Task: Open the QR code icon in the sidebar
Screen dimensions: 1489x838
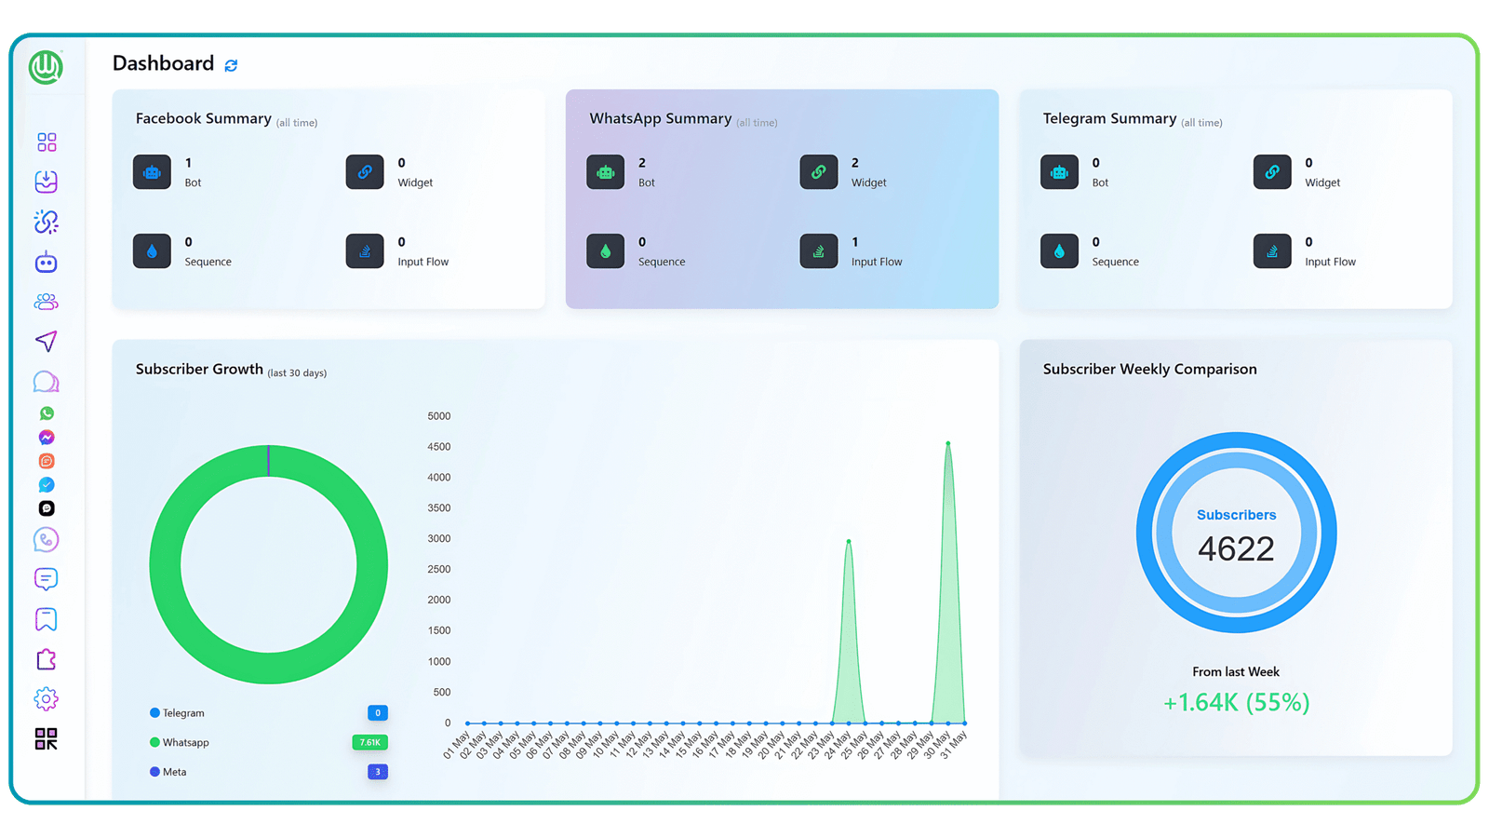Action: 47,739
